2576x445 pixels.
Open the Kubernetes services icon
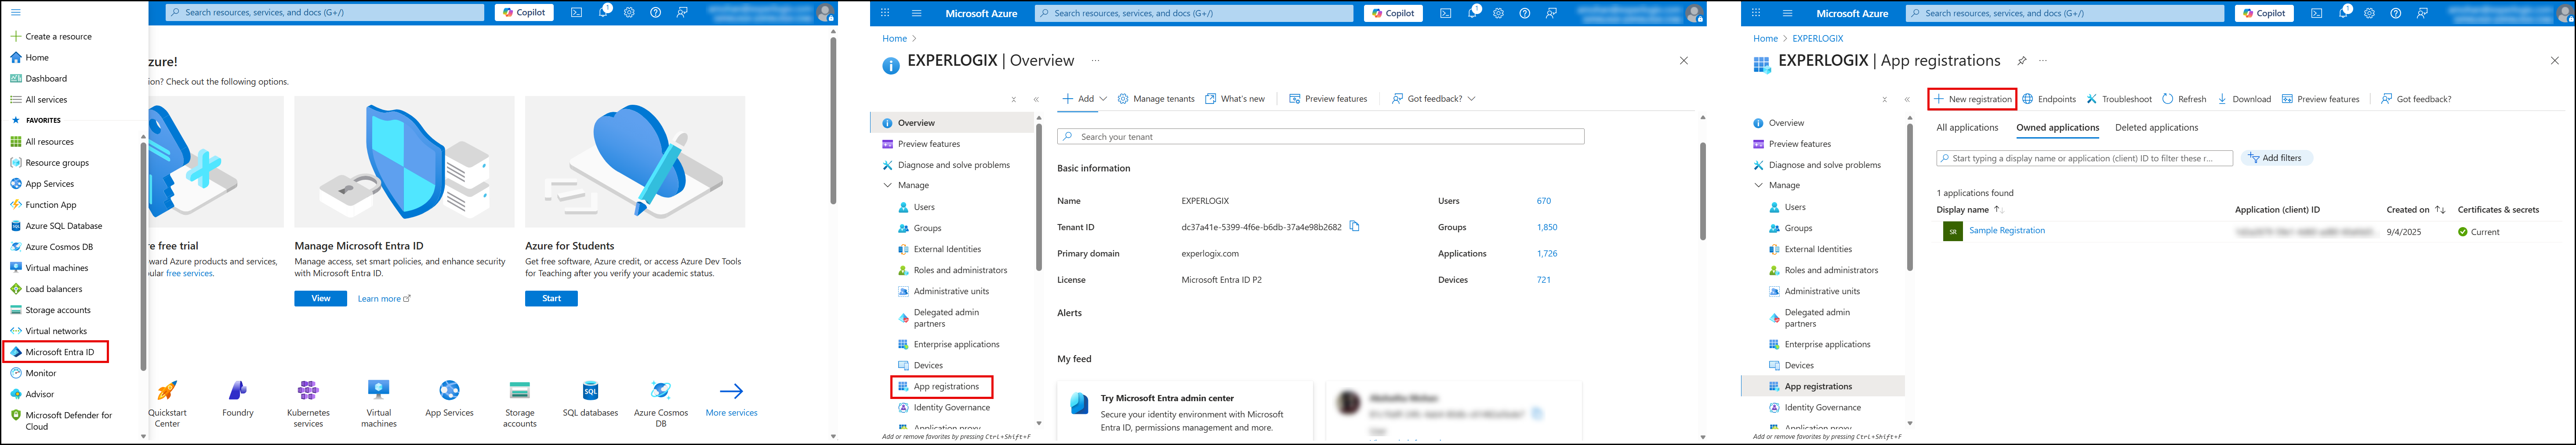(308, 390)
